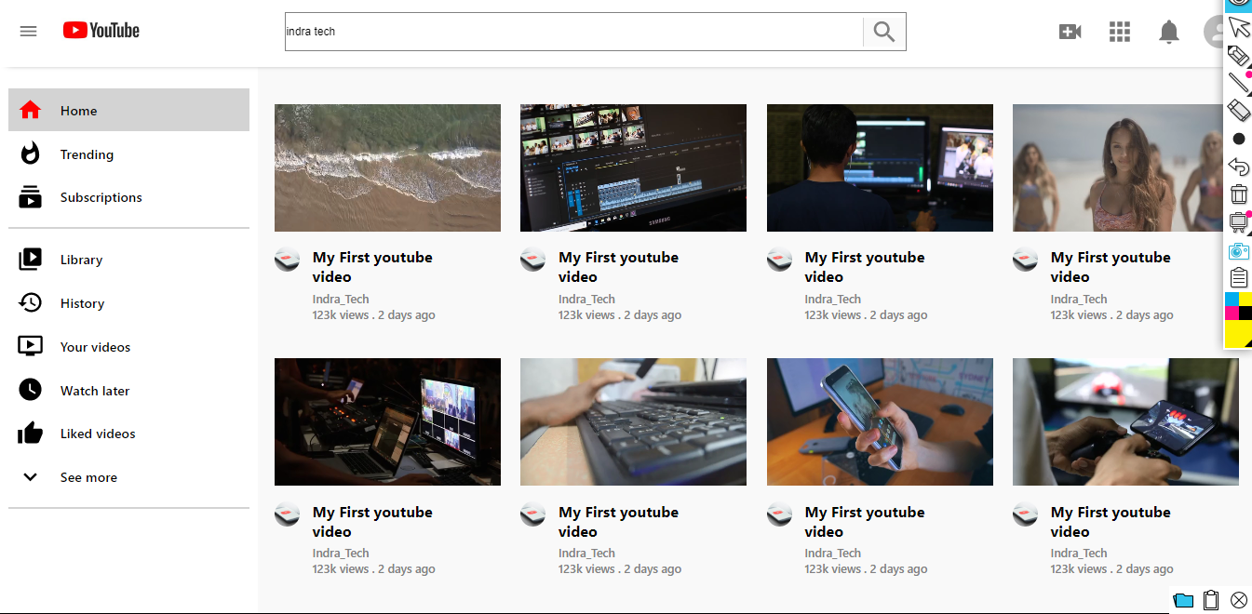Click views text under smartphone video
The height and width of the screenshot is (614, 1252).
(x=867, y=569)
